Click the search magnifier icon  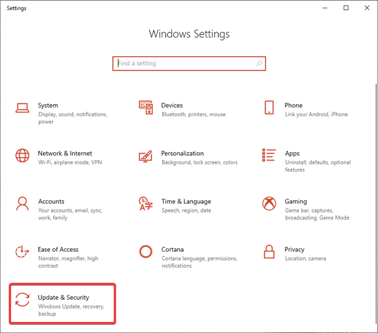[x=259, y=64]
